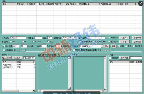Click the 删除 button beside danmu library
The width and height of the screenshot is (144, 94).
point(113,46)
